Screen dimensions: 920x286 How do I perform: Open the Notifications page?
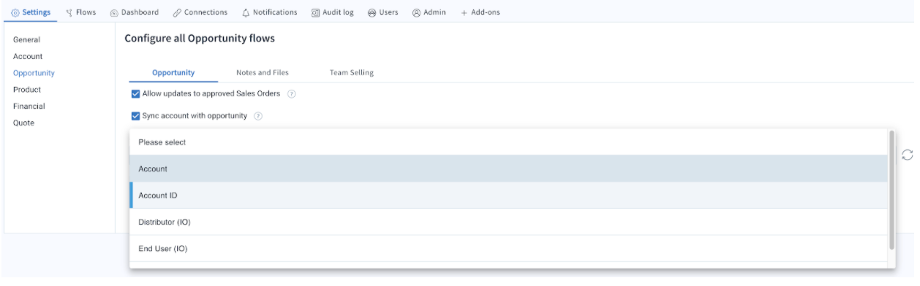[269, 12]
